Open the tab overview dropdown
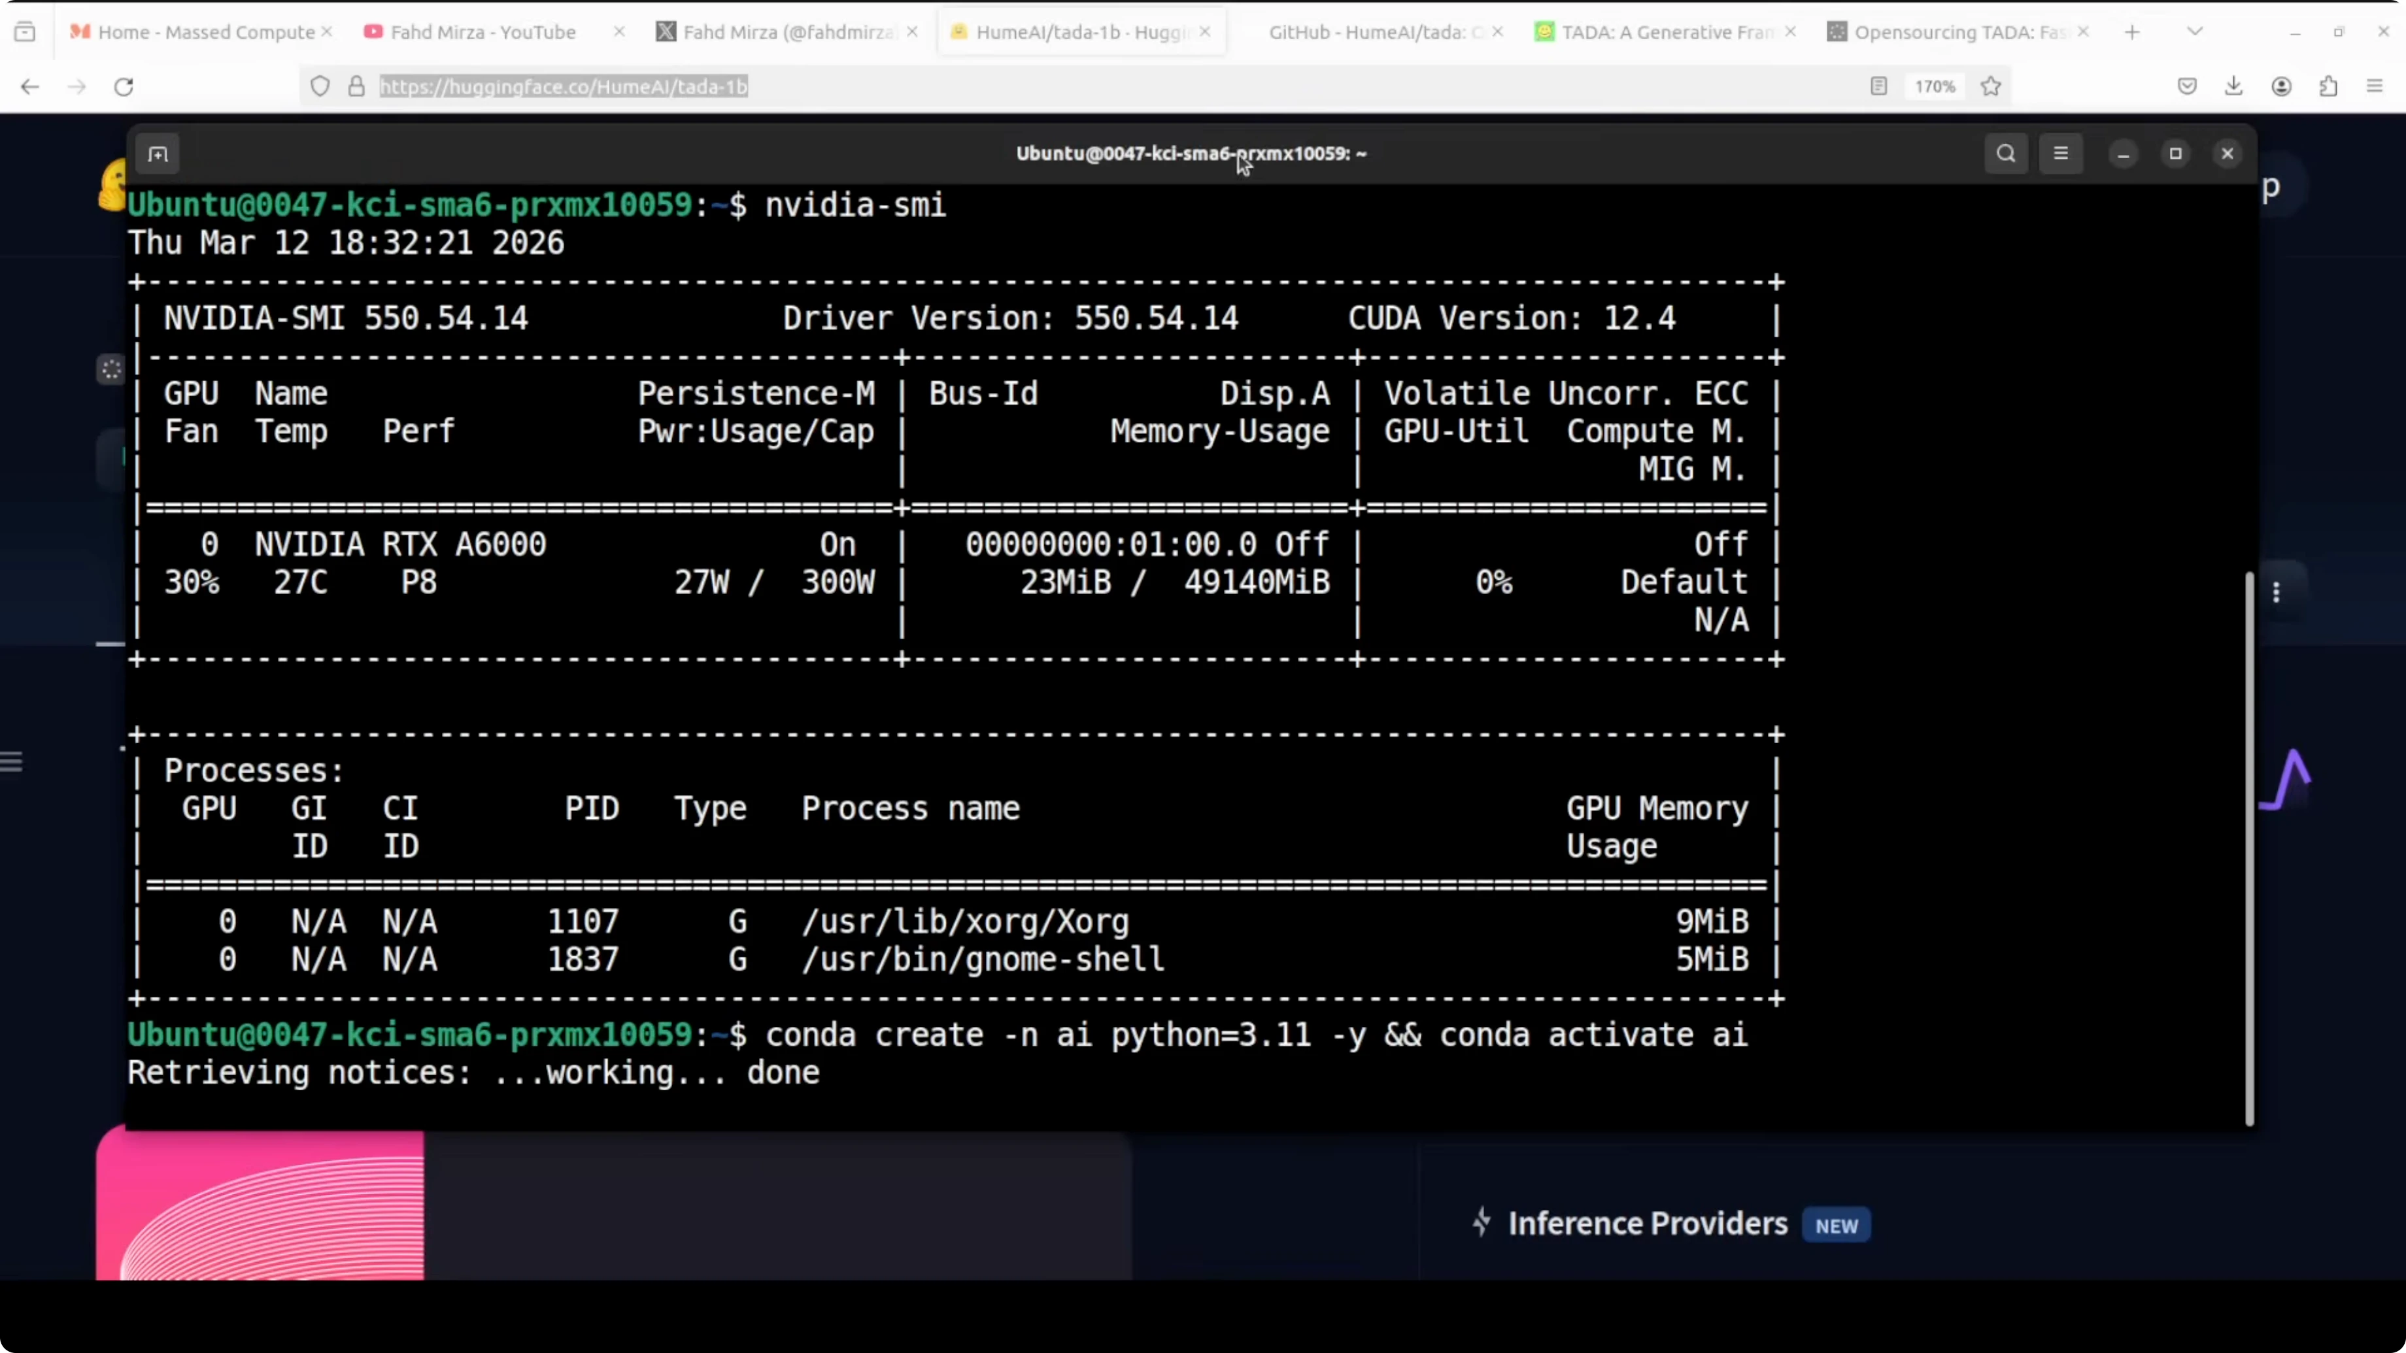2406x1353 pixels. [x=2195, y=31]
